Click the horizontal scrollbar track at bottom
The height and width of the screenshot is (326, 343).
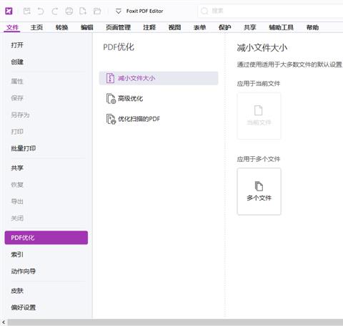175,322
